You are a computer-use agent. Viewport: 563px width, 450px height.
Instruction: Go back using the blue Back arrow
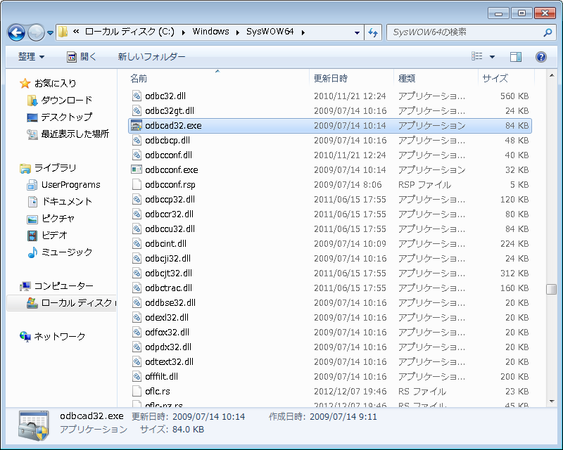(16, 32)
